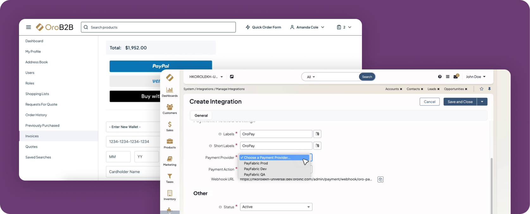Click the Cancel button
Image resolution: width=530 pixels, height=214 pixels.
[430, 102]
